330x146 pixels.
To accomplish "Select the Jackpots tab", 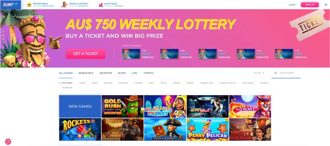I will 106,73.
